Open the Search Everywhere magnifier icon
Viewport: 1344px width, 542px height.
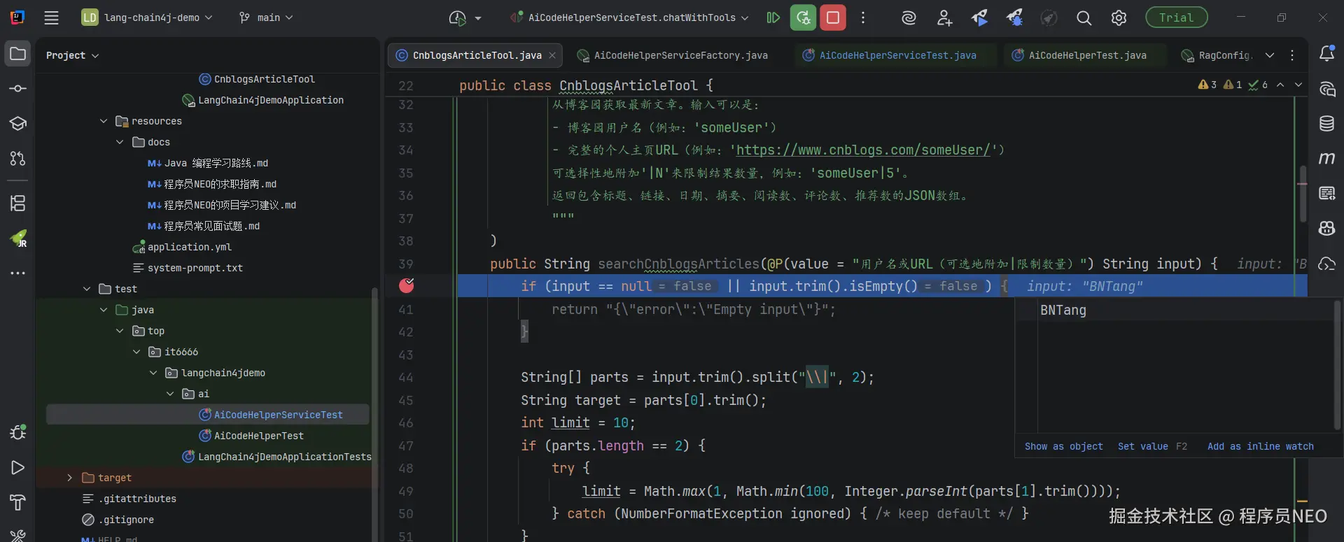1084,18
